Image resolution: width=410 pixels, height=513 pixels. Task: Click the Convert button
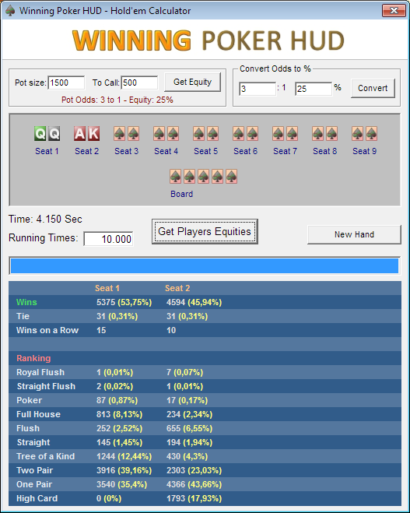pyautogui.click(x=373, y=88)
